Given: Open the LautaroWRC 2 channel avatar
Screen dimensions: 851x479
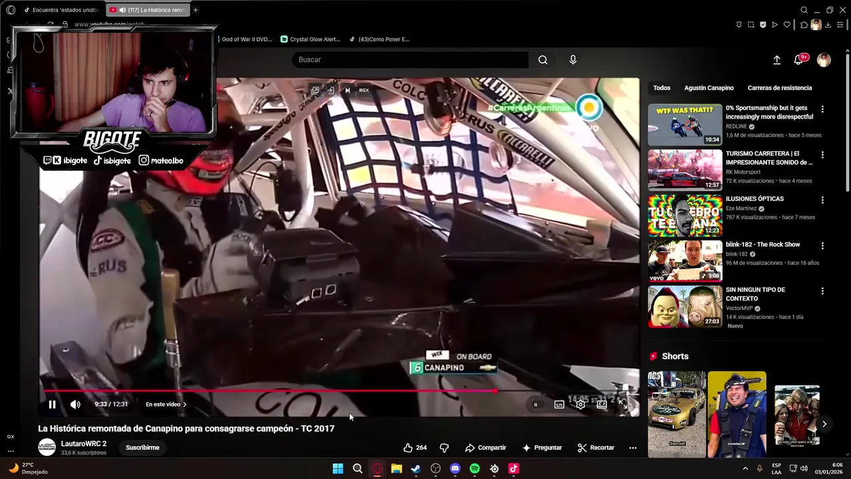Looking at the screenshot, I should (47, 447).
